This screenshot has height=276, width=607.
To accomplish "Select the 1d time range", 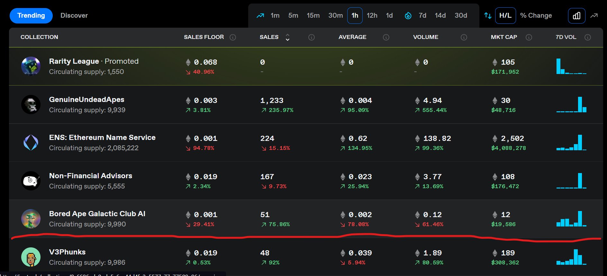I will (389, 15).
